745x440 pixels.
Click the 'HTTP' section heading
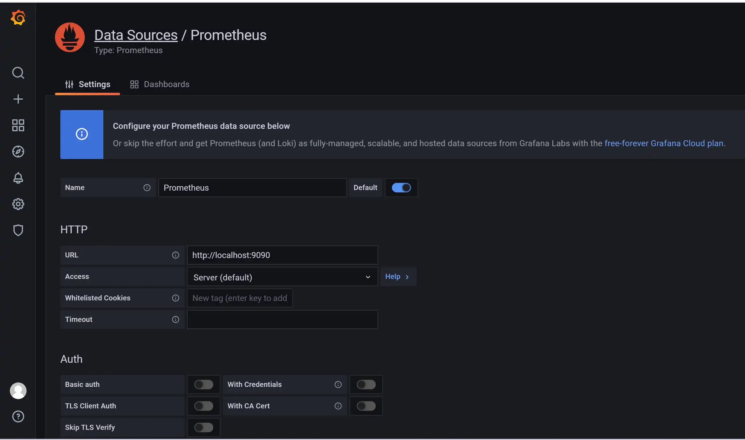click(x=74, y=230)
